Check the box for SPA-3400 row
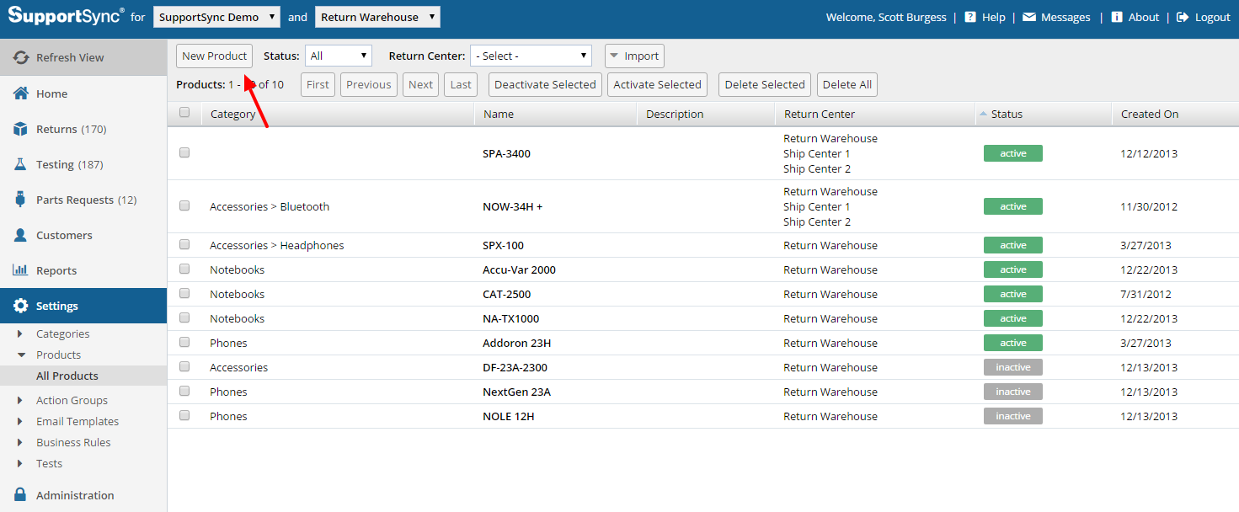Screen dimensions: 1239x512 coord(184,153)
